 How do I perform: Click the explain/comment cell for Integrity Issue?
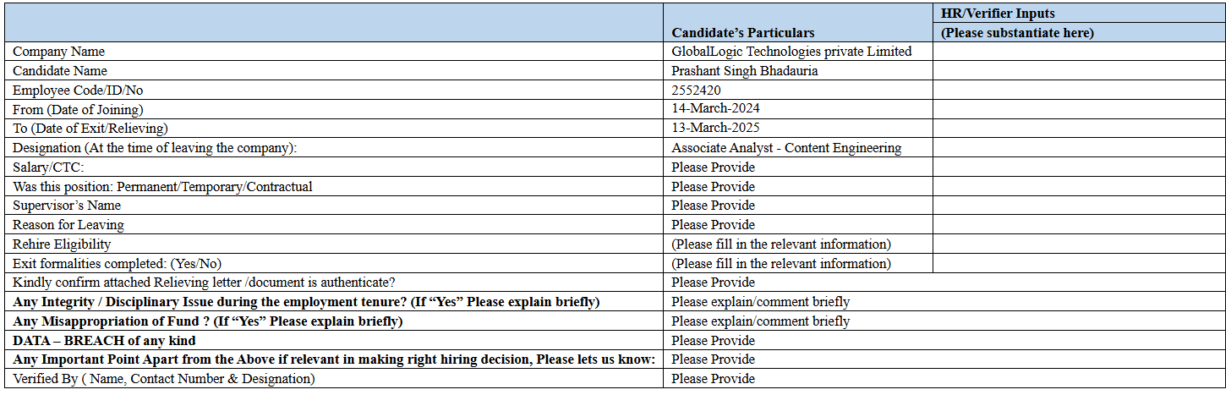[760, 302]
